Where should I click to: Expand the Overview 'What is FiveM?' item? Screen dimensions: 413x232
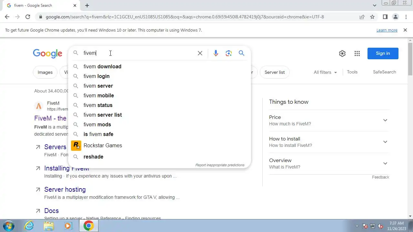click(x=329, y=163)
